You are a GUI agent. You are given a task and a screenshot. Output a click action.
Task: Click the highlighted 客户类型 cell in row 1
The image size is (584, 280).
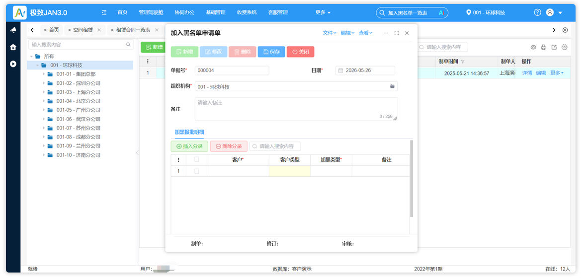(x=290, y=171)
